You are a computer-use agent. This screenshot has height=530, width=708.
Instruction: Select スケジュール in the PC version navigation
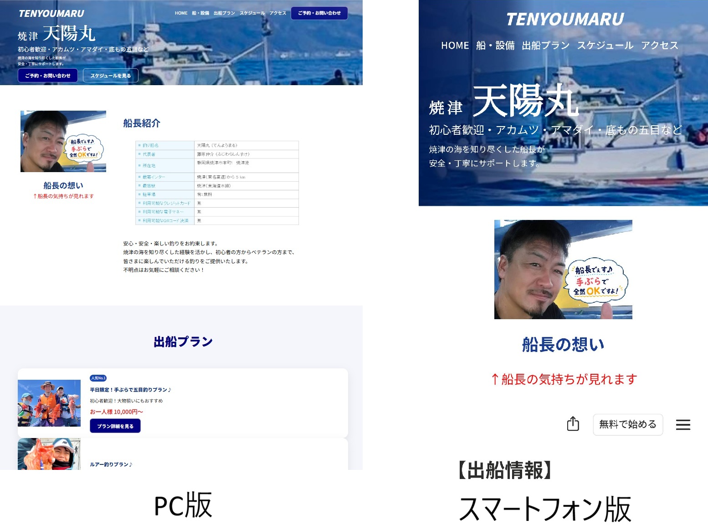[x=252, y=13]
